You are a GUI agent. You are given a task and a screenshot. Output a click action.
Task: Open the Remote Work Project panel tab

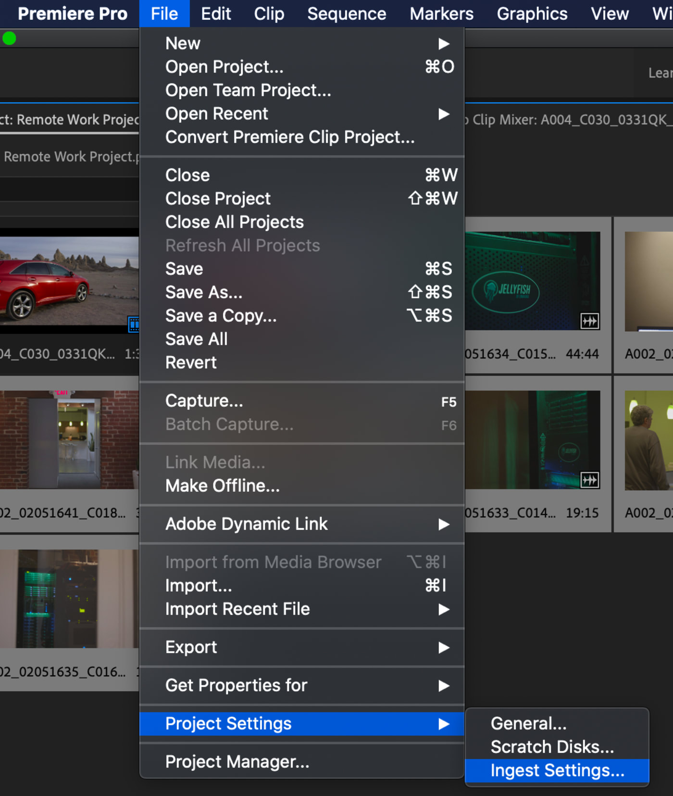(x=69, y=119)
